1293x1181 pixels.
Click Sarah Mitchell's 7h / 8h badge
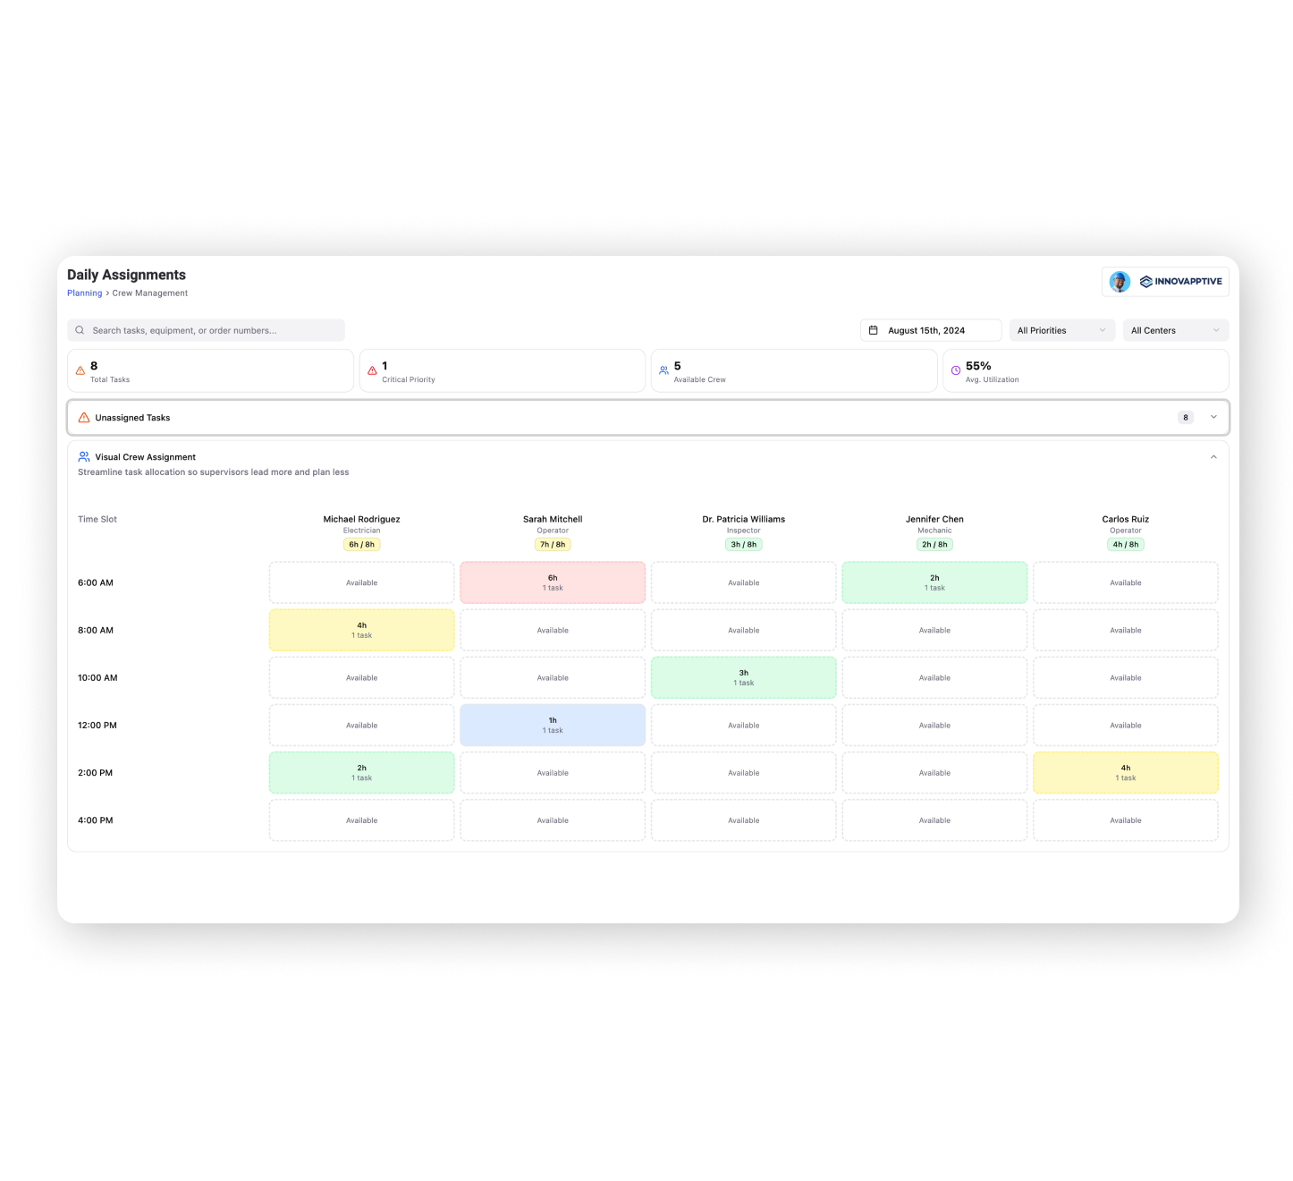(553, 544)
